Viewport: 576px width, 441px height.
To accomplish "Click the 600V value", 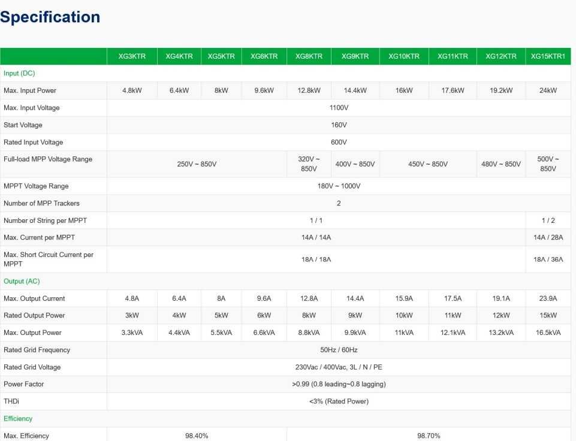I will click(x=339, y=142).
